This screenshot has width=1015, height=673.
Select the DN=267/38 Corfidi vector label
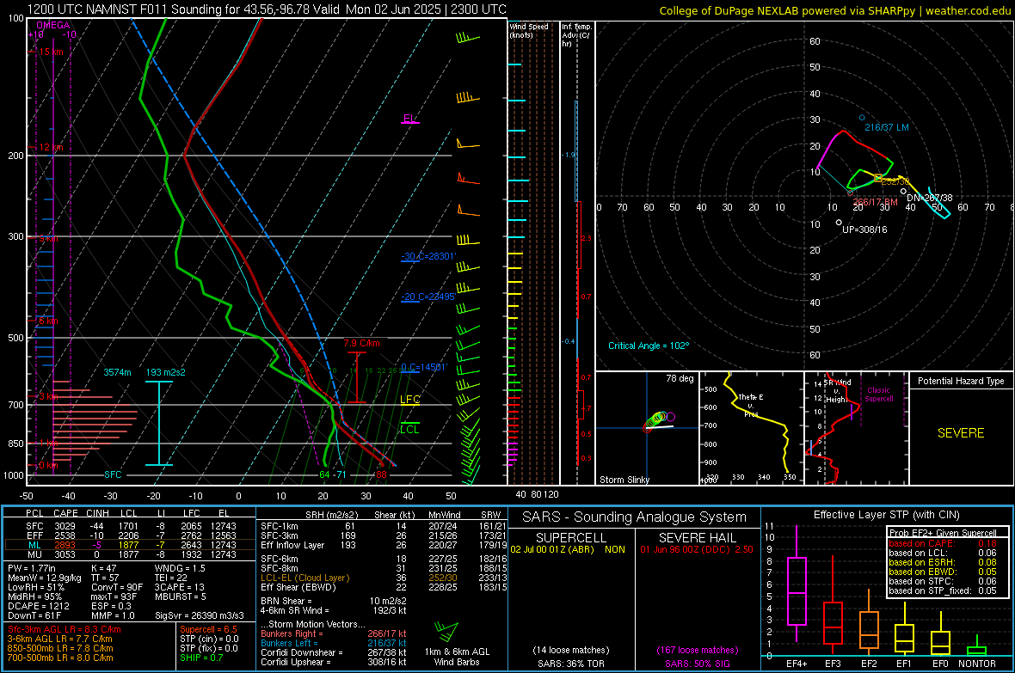(930, 198)
